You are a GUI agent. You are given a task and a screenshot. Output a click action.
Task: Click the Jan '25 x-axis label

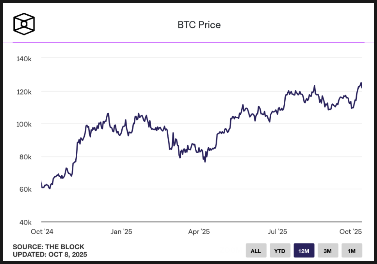(x=121, y=232)
